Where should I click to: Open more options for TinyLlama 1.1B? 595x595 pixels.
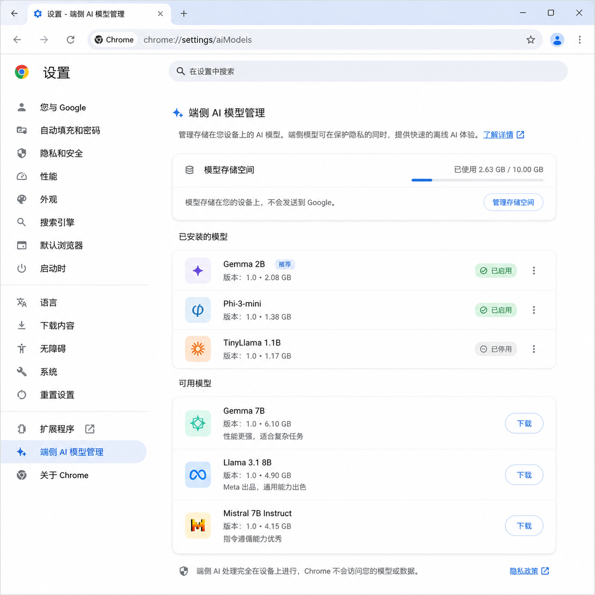tap(534, 349)
